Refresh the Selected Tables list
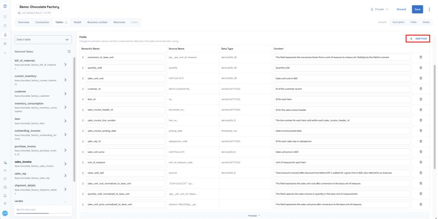 69,52
